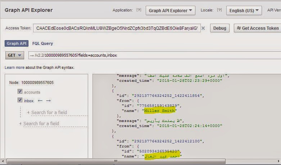
Task: Open the Graph API Explorer application dropdown
Action: (x=171, y=10)
